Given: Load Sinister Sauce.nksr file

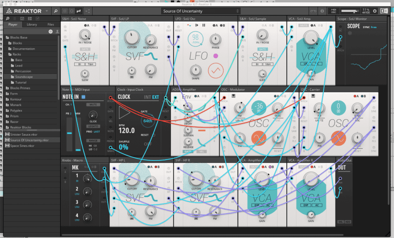Looking at the screenshot, I should click(32, 134).
